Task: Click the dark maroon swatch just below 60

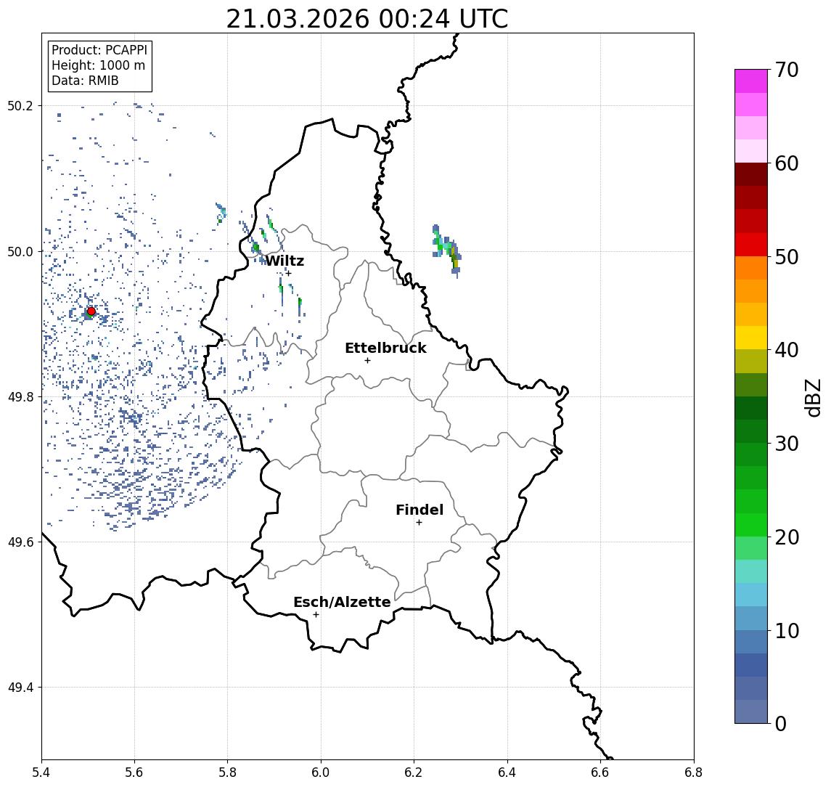Action: tap(751, 174)
